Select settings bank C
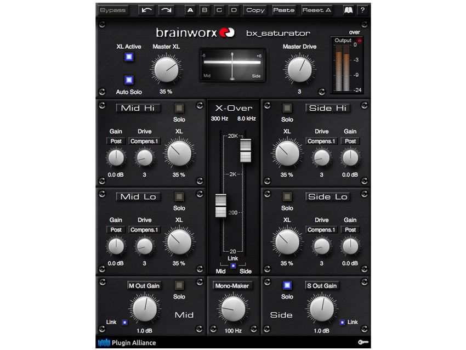Screen dimensions: 466x350 pos(219,10)
